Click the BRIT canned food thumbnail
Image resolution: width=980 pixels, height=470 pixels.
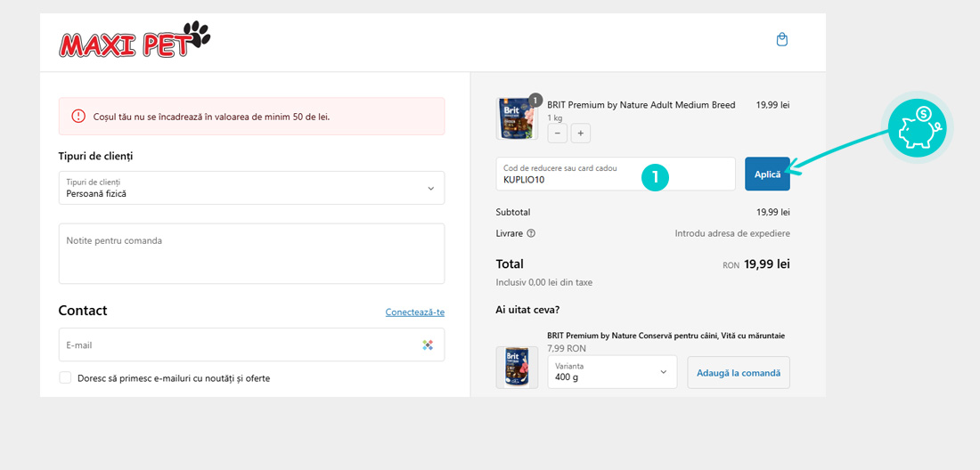point(517,367)
